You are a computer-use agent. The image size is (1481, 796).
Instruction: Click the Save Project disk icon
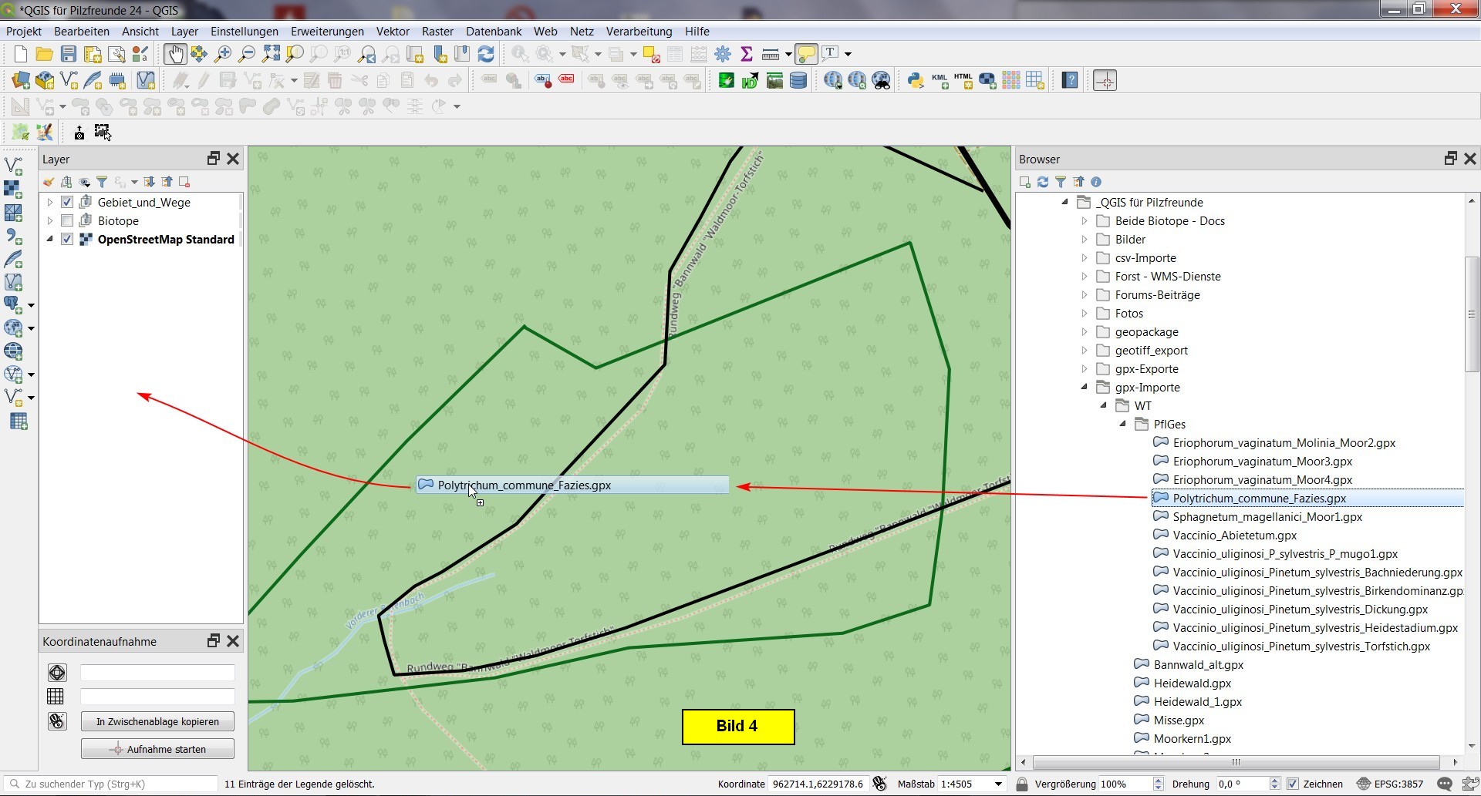click(x=69, y=54)
